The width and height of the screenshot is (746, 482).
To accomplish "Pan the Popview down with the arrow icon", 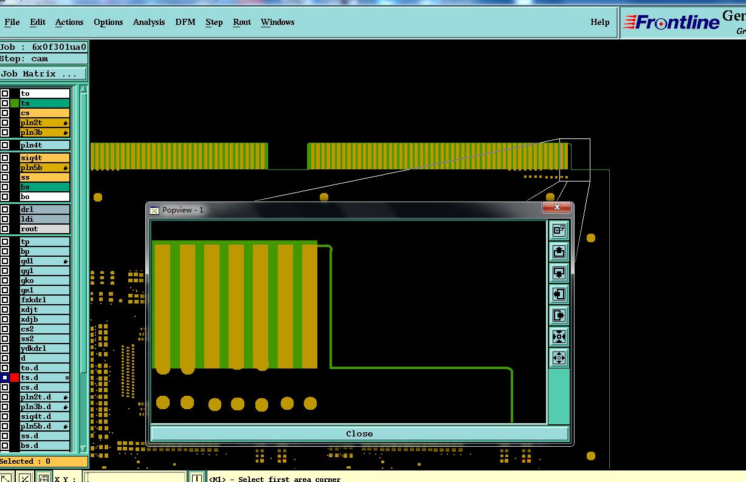I will coord(559,273).
